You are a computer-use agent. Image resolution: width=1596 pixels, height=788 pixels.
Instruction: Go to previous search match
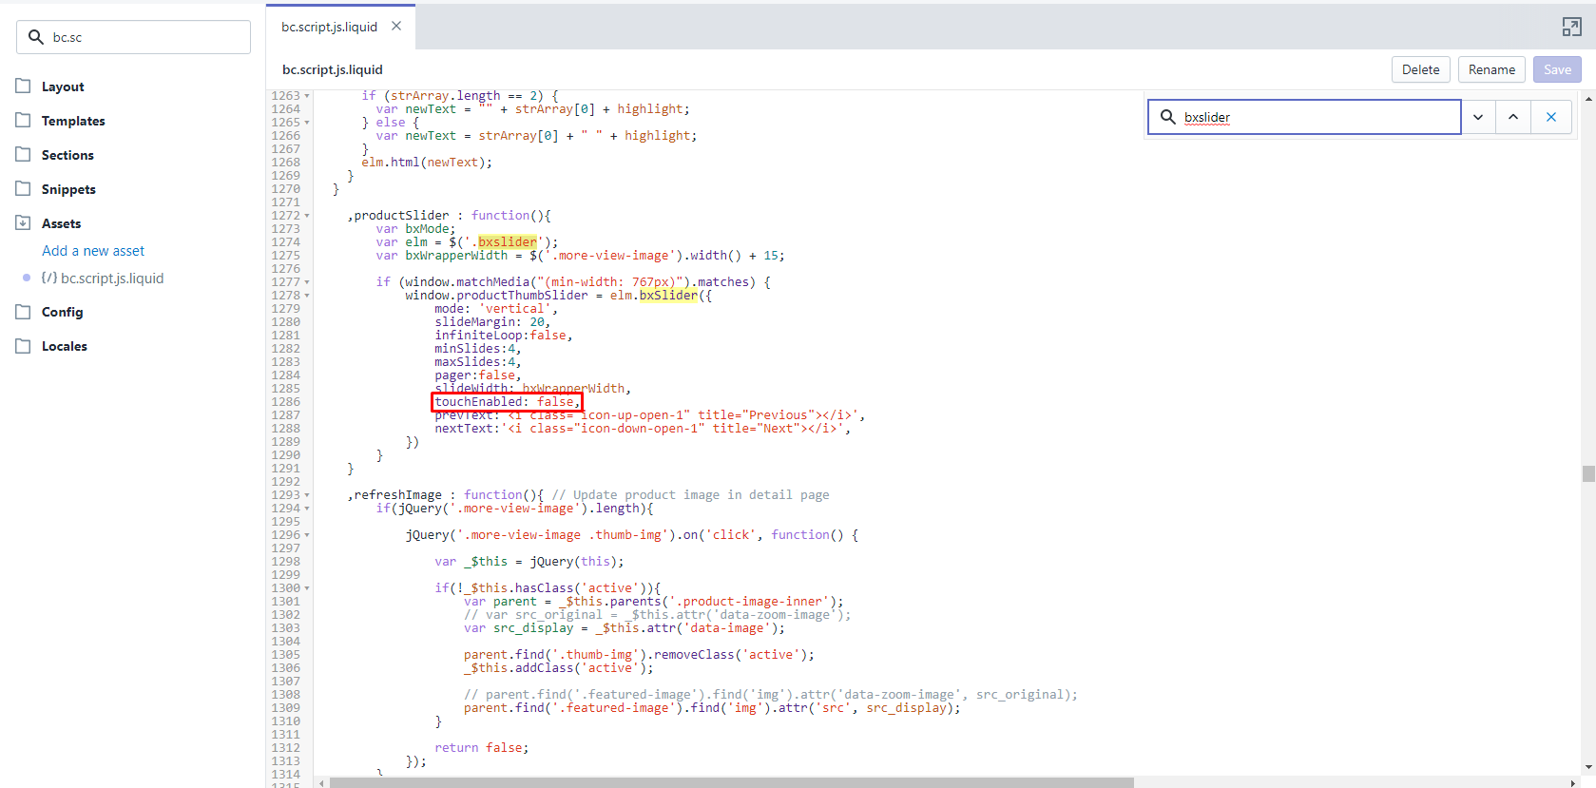pos(1513,117)
